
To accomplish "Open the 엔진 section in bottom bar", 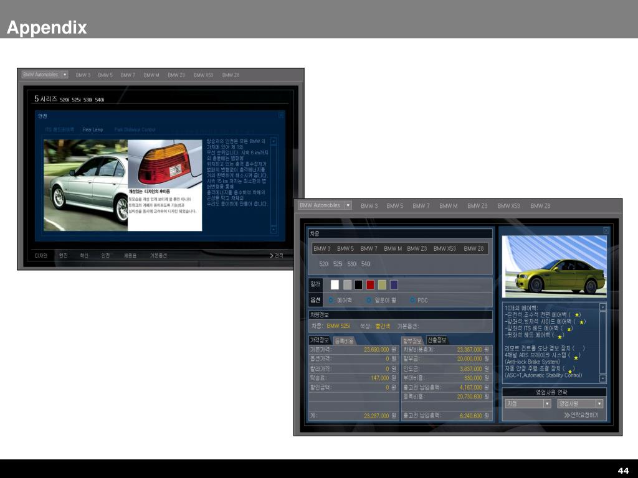I will tap(63, 256).
